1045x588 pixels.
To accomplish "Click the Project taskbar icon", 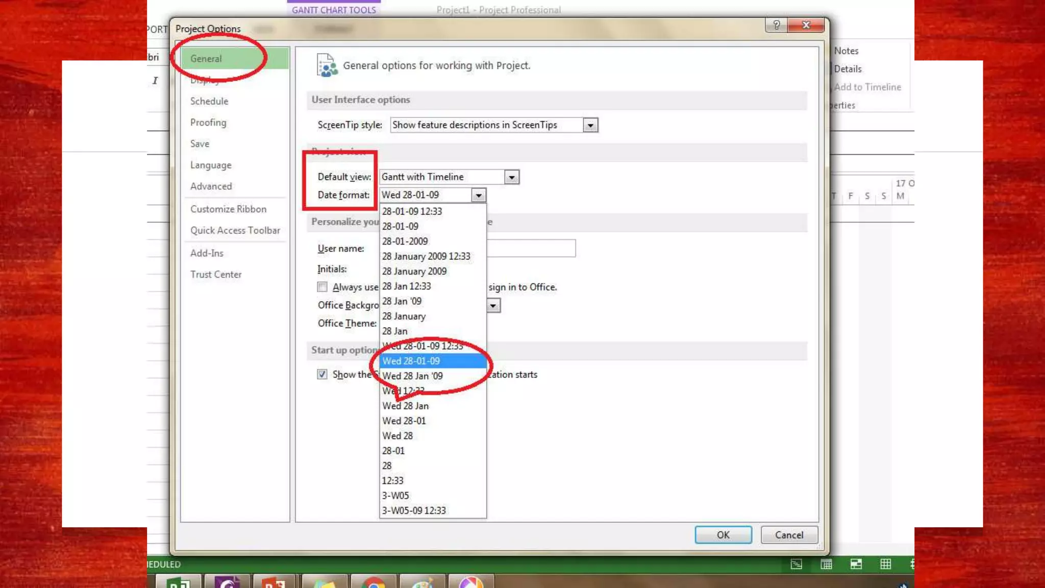I will point(178,582).
